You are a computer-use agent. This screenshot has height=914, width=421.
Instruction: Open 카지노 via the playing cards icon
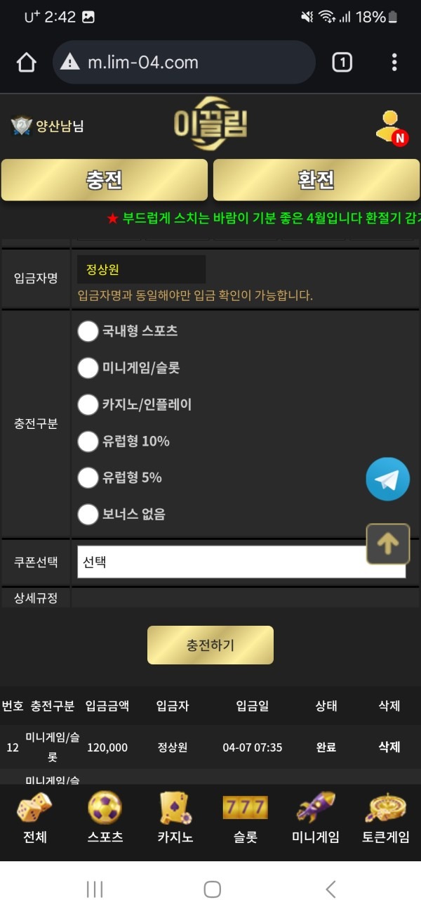[173, 809]
